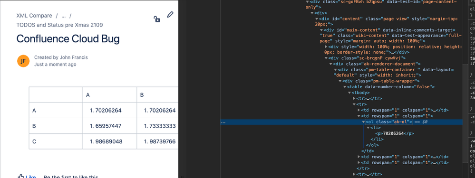Click the Confluence Cloud Bug page title
The image size is (475, 178).
[x=68, y=39]
